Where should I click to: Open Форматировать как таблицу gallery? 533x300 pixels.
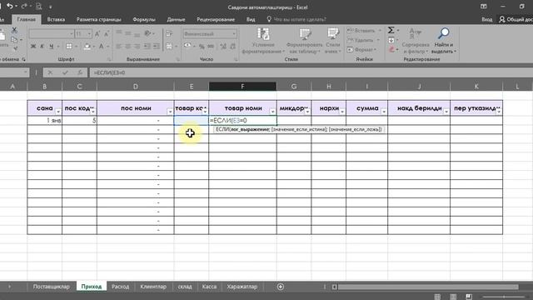click(305, 41)
